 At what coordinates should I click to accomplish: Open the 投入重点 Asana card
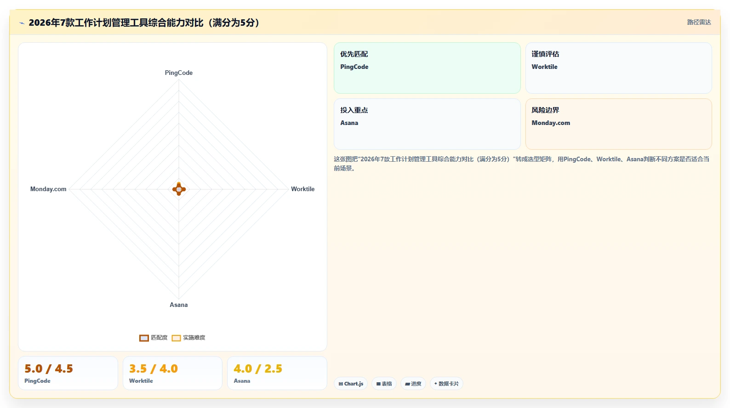427,124
